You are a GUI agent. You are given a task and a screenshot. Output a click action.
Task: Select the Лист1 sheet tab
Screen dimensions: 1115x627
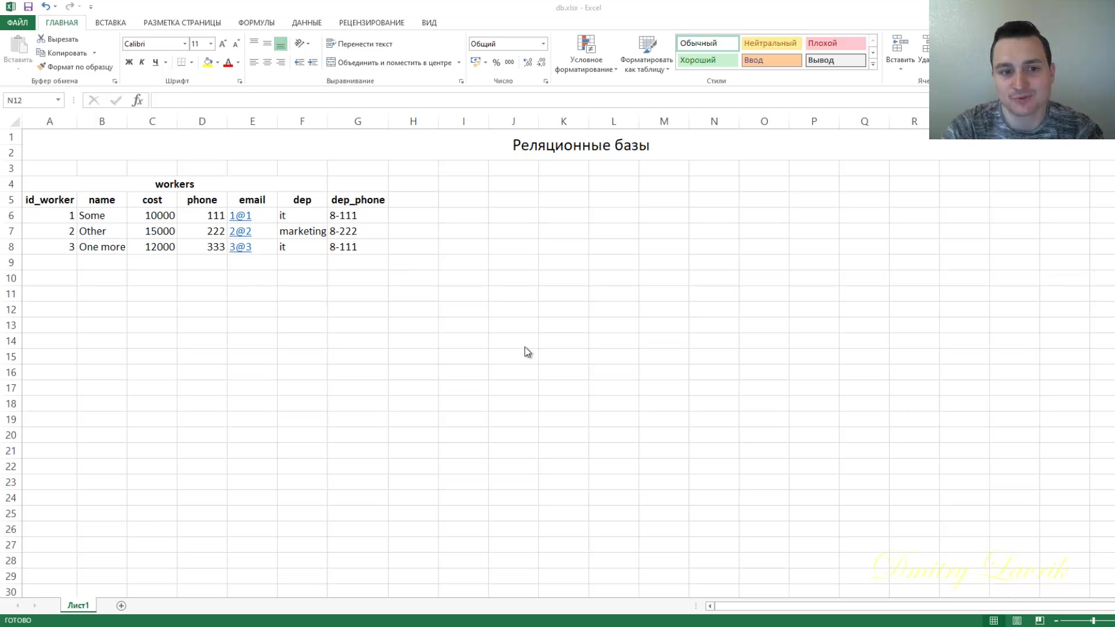click(x=78, y=606)
